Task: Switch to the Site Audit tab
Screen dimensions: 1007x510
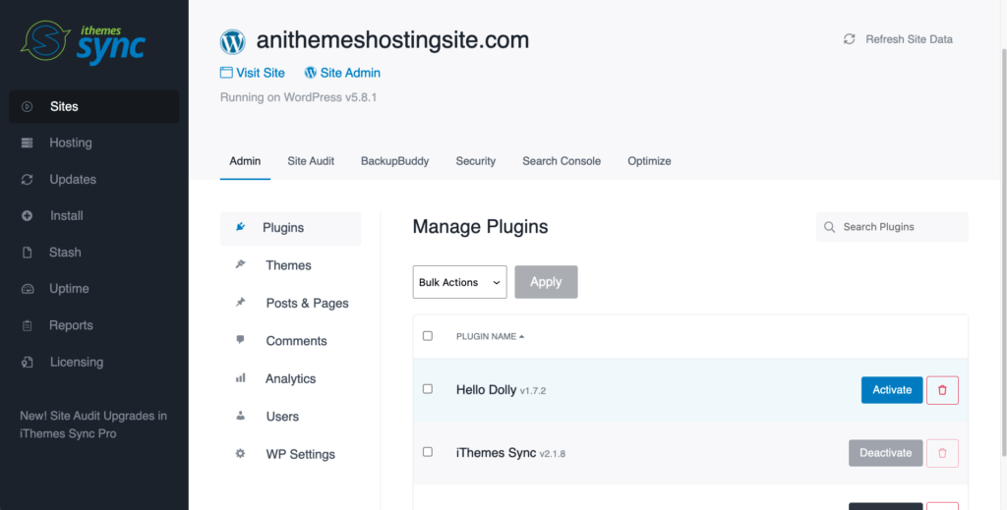Action: pos(311,161)
